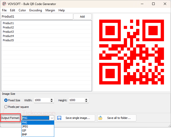The image size is (171, 137).
Task: Click Save all to folder button
Action: click(117, 118)
